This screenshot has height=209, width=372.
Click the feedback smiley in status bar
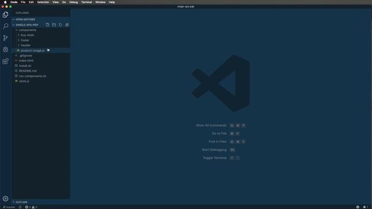[358, 207]
